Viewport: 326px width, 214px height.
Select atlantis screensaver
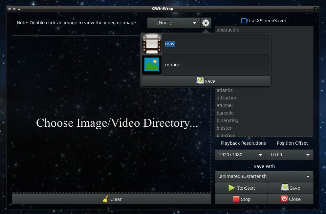[x=264, y=90]
